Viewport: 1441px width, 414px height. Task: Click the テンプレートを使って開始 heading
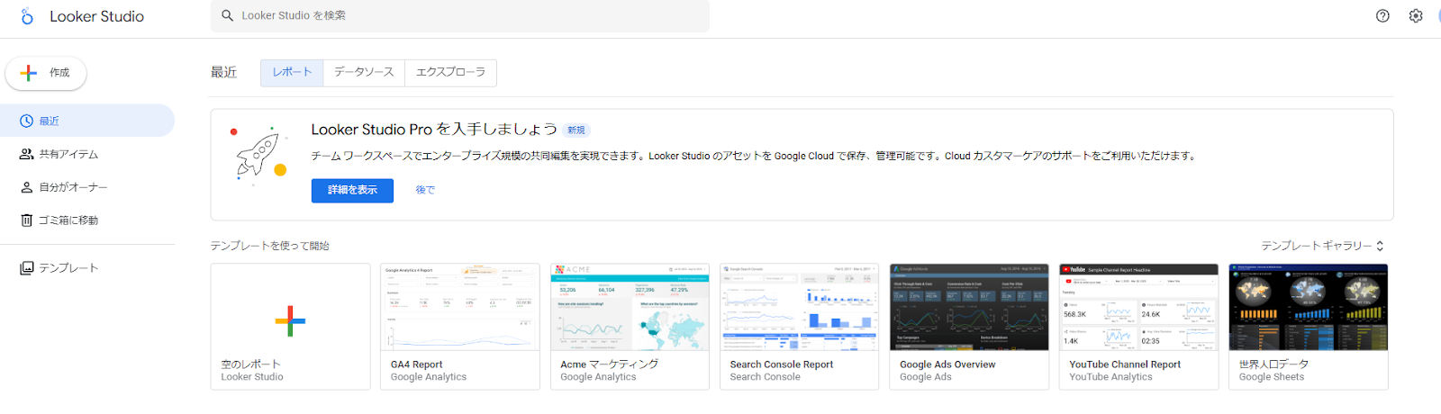(270, 246)
